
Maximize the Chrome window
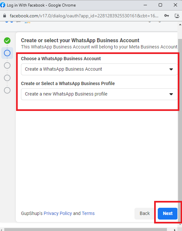coord(160,5)
